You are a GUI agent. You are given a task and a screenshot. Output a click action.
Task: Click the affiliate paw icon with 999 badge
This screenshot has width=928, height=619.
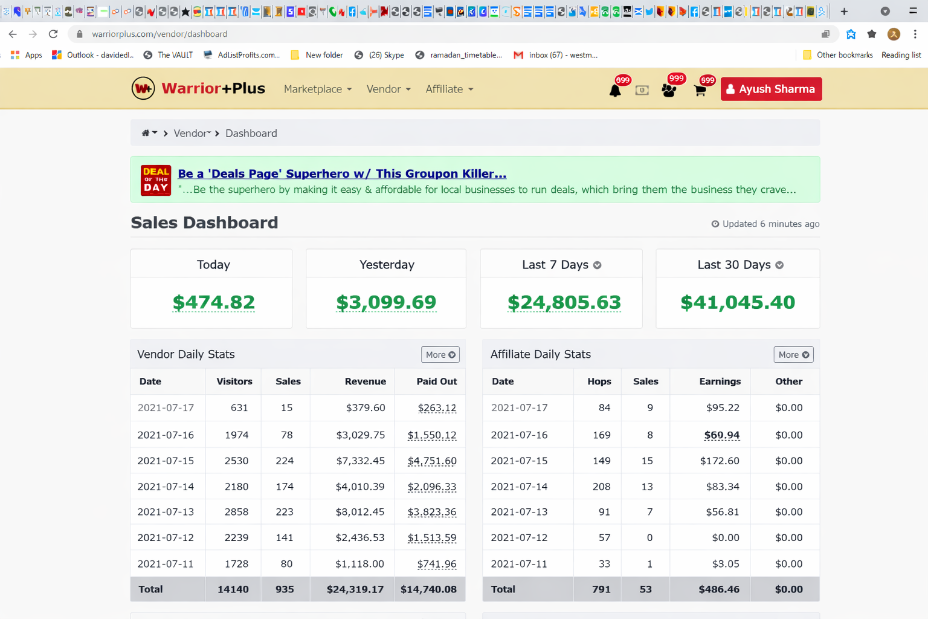(x=669, y=90)
